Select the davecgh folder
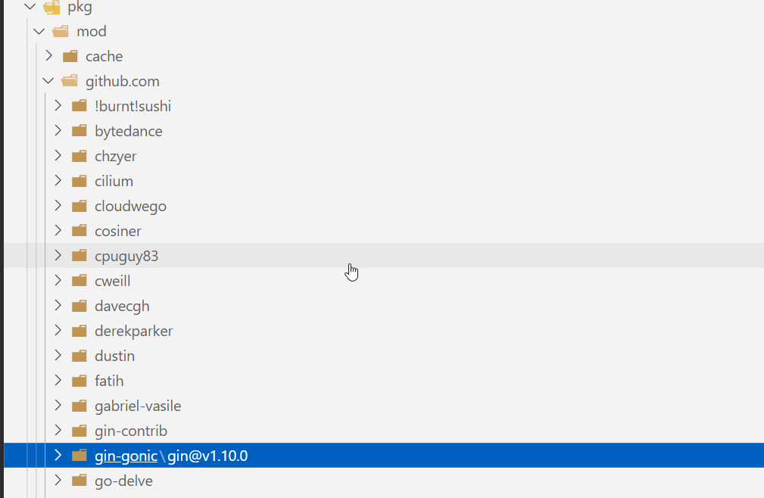764x498 pixels. pos(122,305)
